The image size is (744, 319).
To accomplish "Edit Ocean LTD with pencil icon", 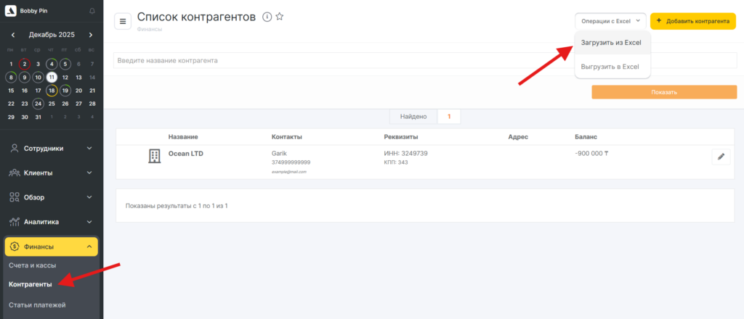I will click(721, 157).
